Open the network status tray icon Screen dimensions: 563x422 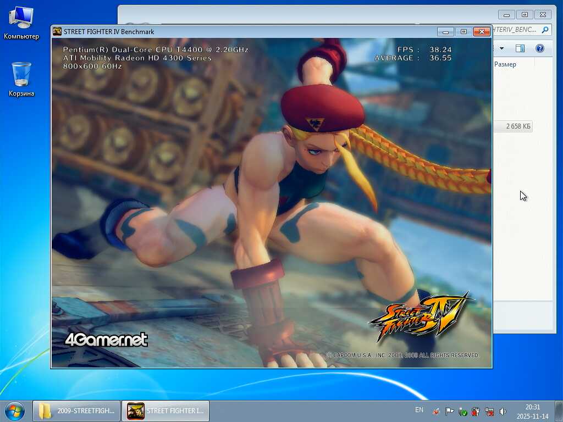(x=489, y=412)
